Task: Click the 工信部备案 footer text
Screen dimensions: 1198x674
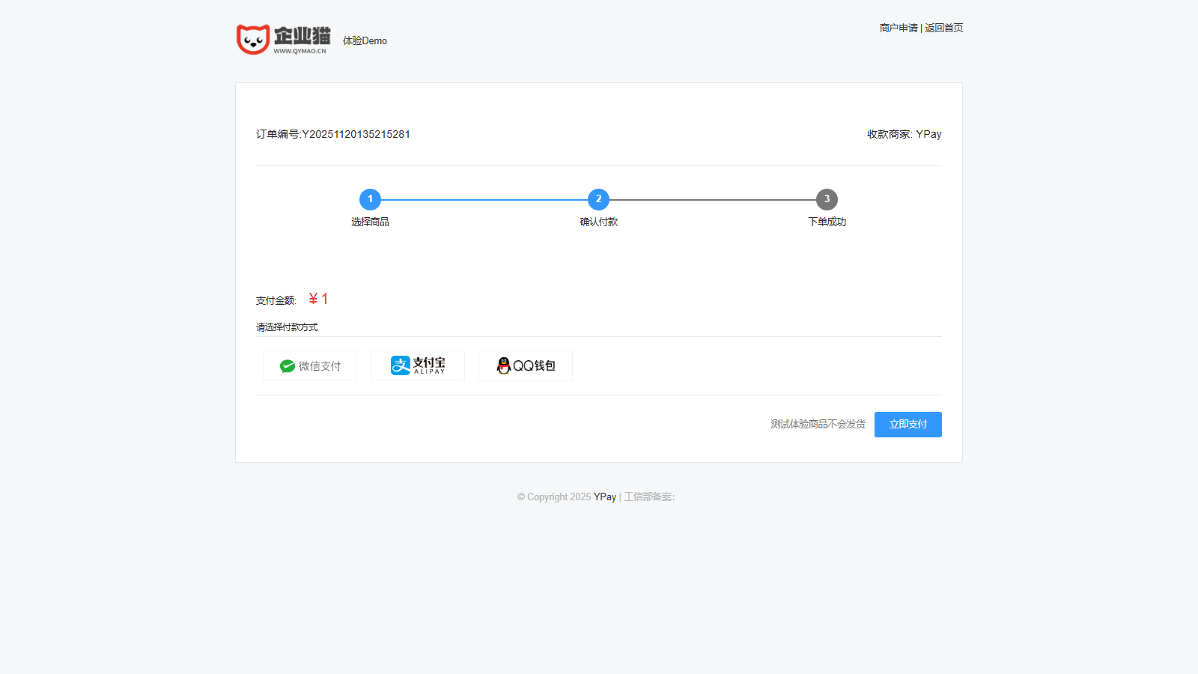Action: point(649,497)
